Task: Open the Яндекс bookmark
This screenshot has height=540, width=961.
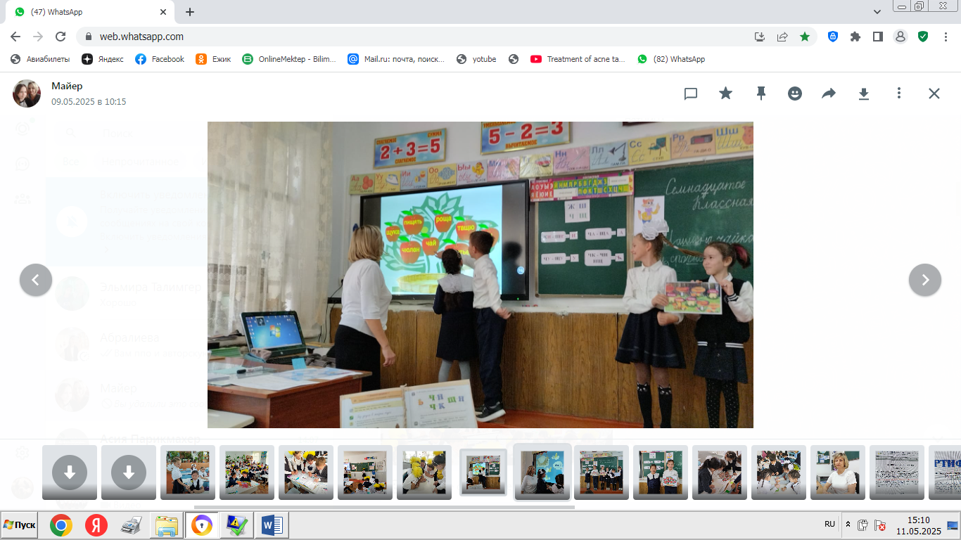Action: [103, 59]
